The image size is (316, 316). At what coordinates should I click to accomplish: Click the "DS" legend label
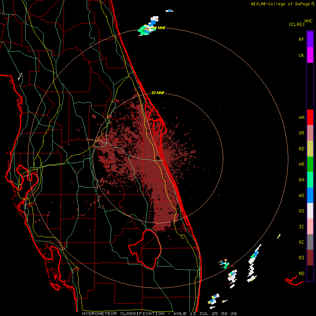click(x=301, y=211)
